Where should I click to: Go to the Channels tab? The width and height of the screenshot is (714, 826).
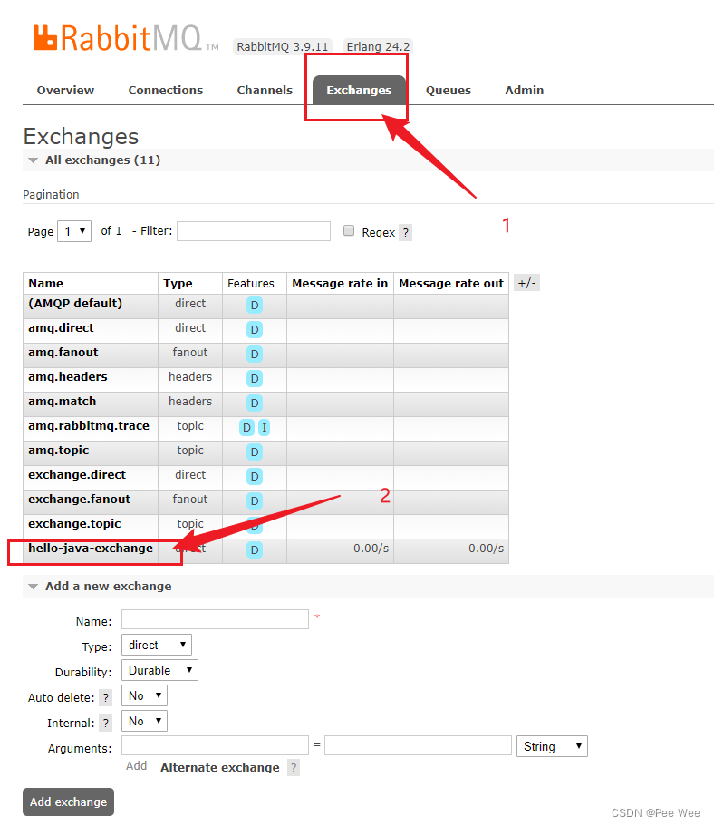tap(265, 90)
